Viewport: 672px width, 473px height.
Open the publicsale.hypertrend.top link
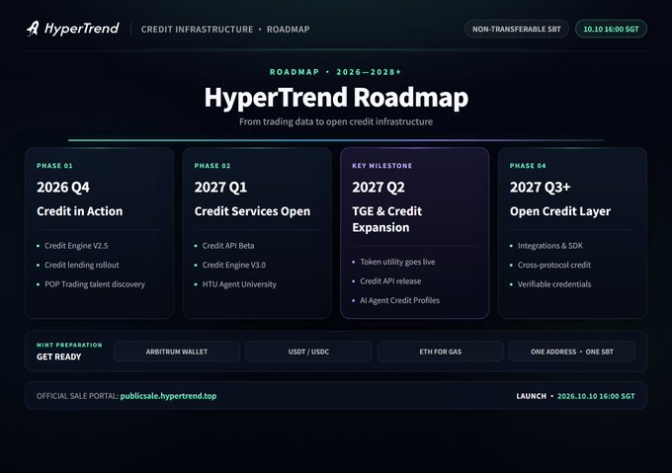pyautogui.click(x=168, y=396)
